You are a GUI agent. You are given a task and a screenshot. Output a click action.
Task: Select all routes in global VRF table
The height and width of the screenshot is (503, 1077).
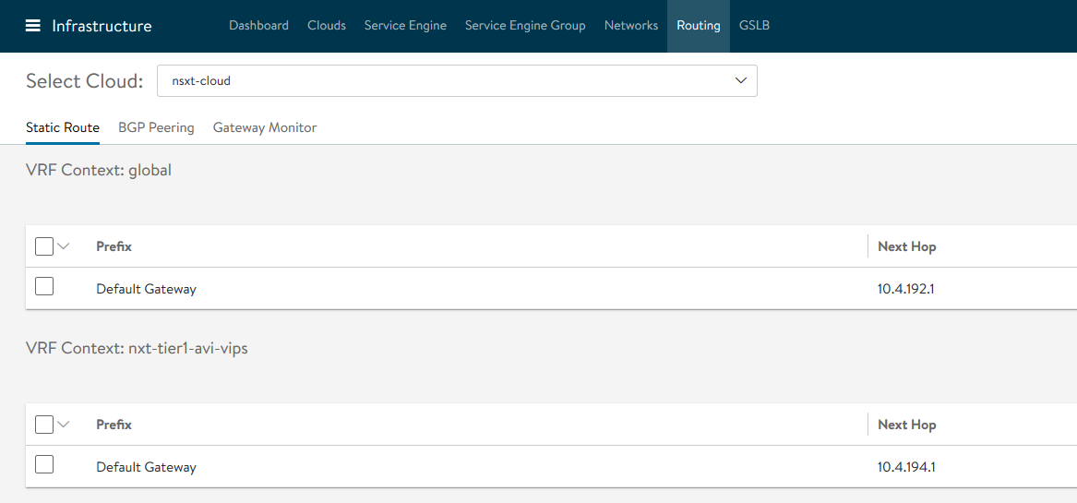(x=44, y=246)
